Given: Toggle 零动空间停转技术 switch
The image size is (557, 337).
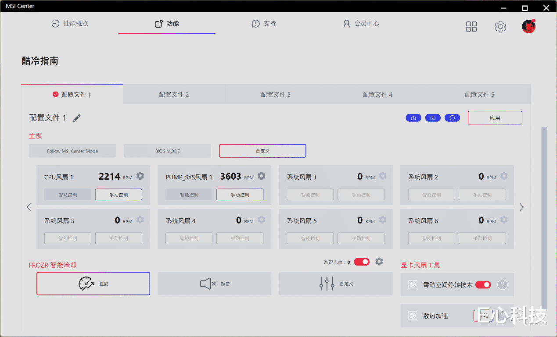Looking at the screenshot, I should (x=483, y=285).
